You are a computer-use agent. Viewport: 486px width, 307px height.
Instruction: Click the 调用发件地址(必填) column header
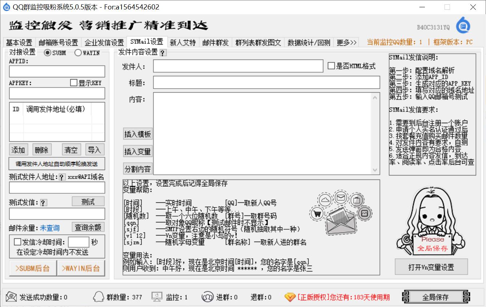pos(57,109)
